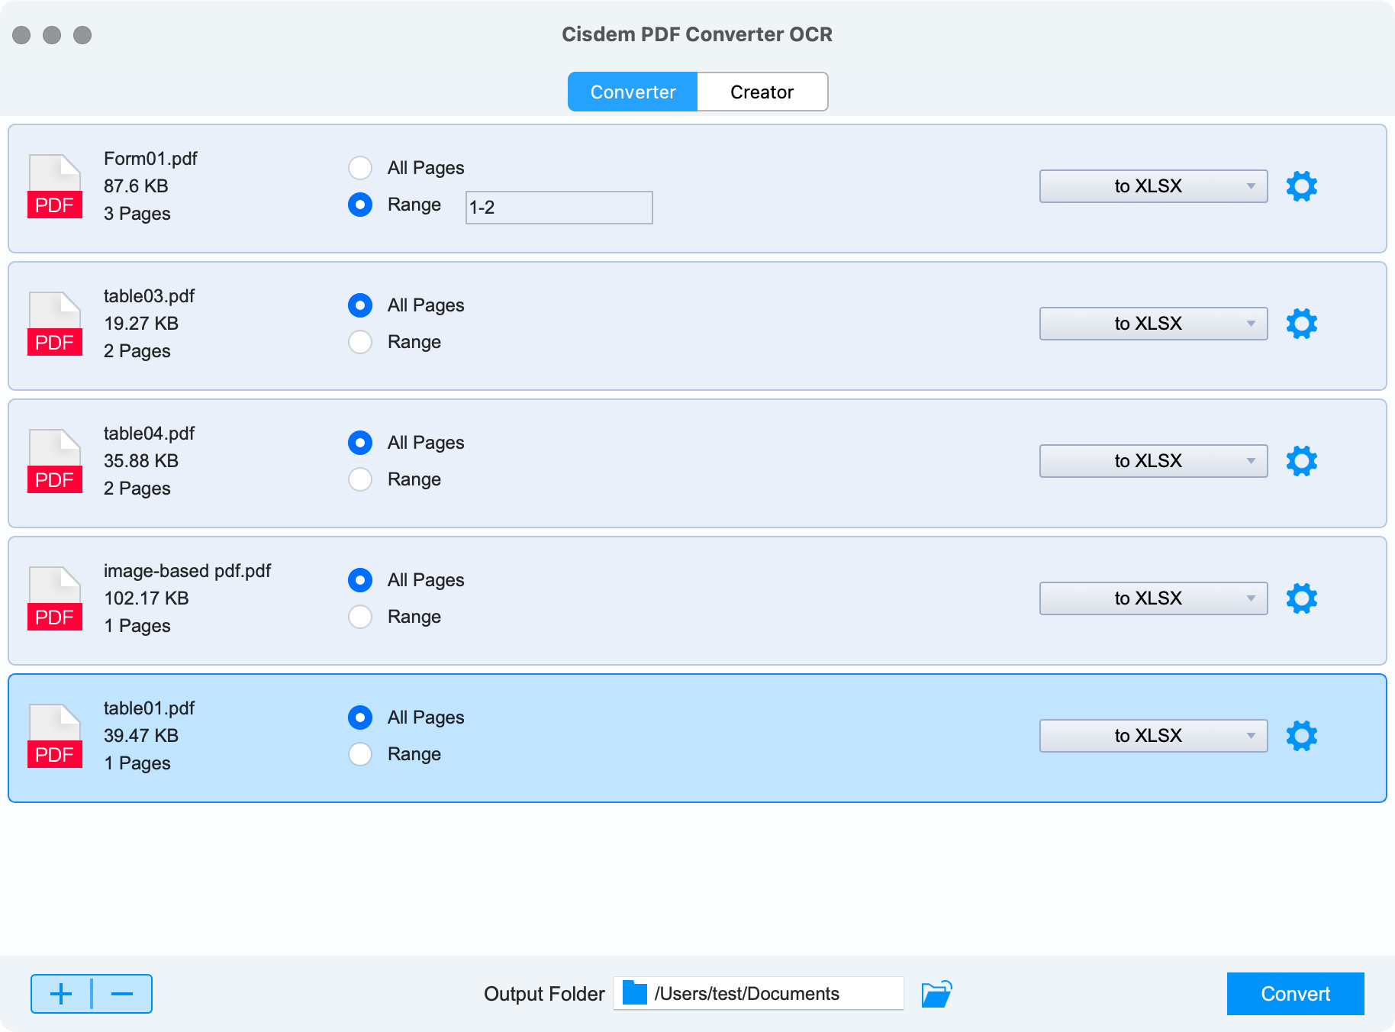Select Range option for table01.pdf
1395x1032 pixels.
coord(360,754)
